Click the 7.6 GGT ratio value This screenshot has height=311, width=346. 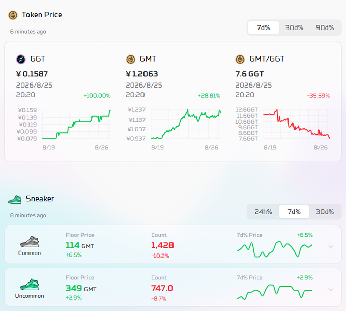(x=249, y=74)
